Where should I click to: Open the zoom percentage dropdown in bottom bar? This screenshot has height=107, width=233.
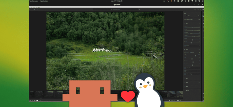point(173,100)
